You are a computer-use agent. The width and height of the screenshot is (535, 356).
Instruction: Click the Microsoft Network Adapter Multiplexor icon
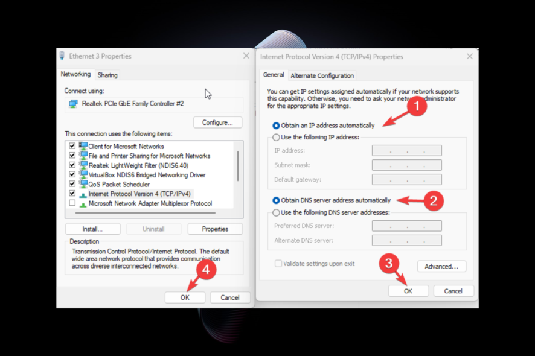click(83, 205)
